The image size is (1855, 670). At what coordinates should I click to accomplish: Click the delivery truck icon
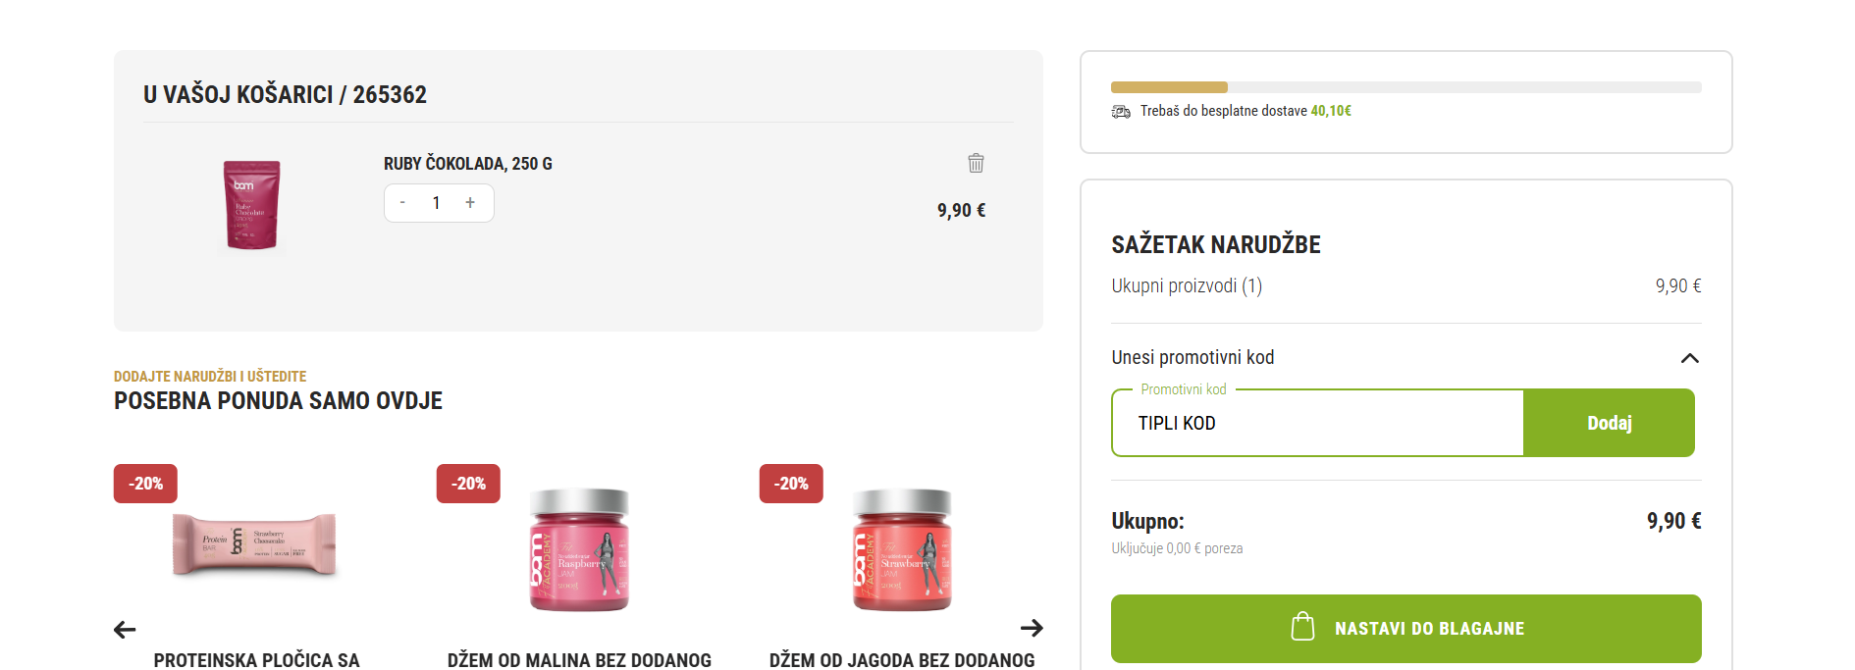point(1121,112)
